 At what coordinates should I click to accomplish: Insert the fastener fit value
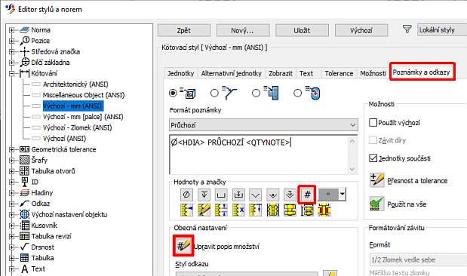(324, 210)
